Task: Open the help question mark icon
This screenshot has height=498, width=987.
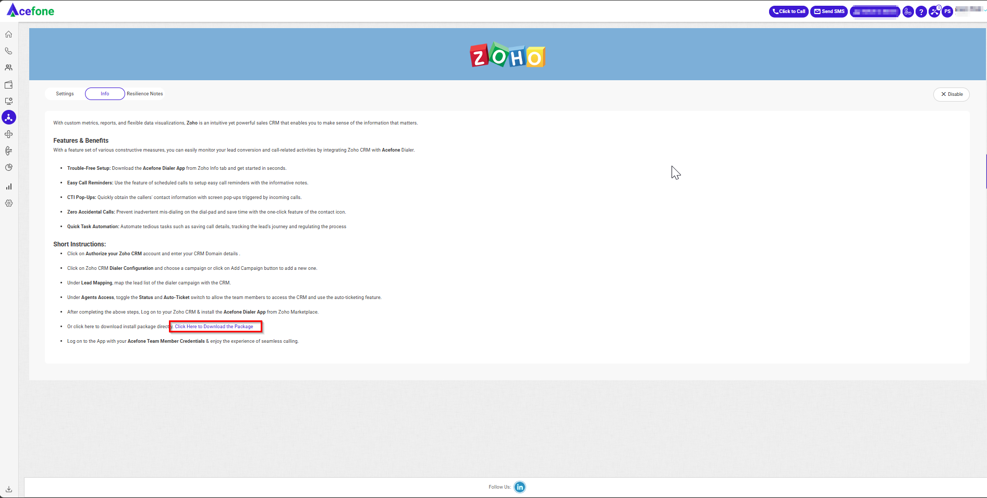Action: (x=921, y=11)
